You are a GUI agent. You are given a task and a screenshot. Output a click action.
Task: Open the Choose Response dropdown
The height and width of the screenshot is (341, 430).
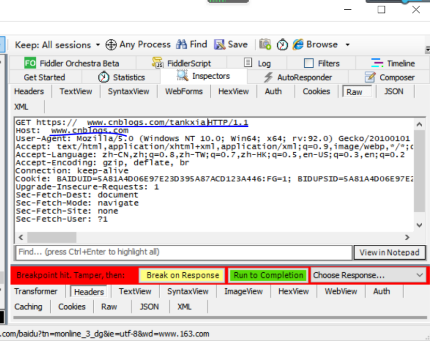[x=368, y=275]
